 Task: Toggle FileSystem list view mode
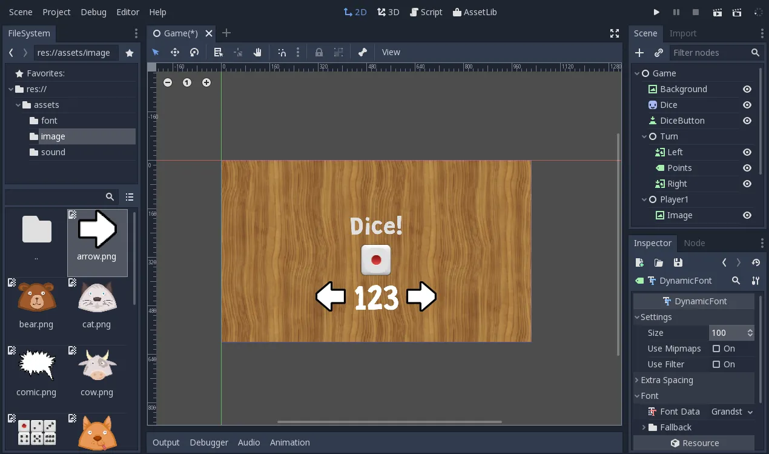tap(130, 197)
